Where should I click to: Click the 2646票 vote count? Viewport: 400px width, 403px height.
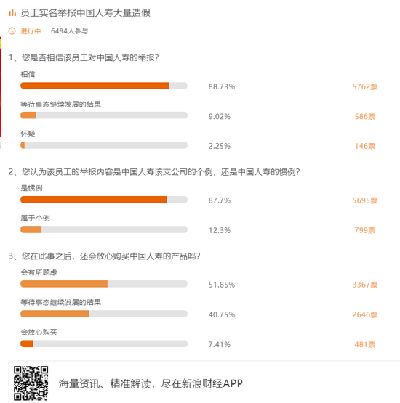coord(365,314)
